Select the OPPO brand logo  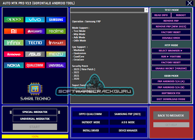(14, 19)
